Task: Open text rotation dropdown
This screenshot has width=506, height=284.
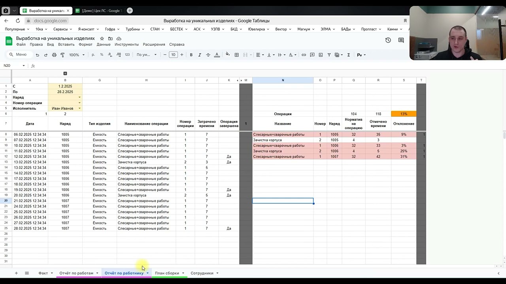Action: point(292,55)
